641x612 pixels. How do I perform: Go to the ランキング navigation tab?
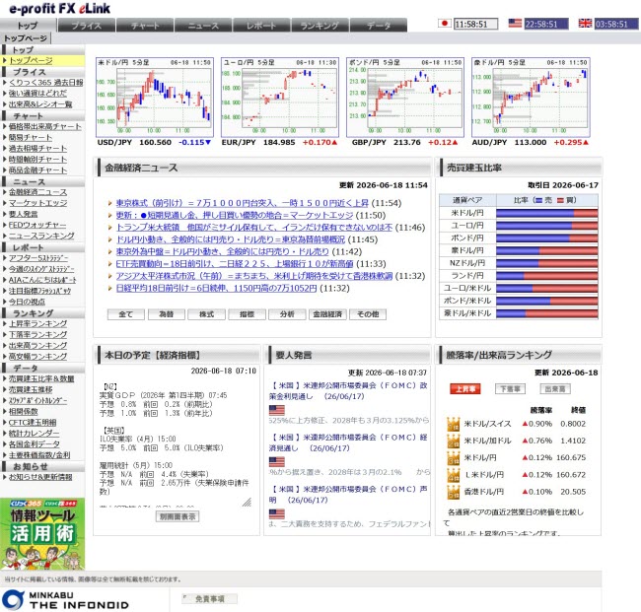pyautogui.click(x=320, y=26)
